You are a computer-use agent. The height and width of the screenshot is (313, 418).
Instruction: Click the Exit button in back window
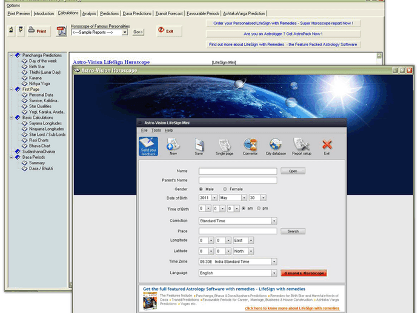(169, 31)
